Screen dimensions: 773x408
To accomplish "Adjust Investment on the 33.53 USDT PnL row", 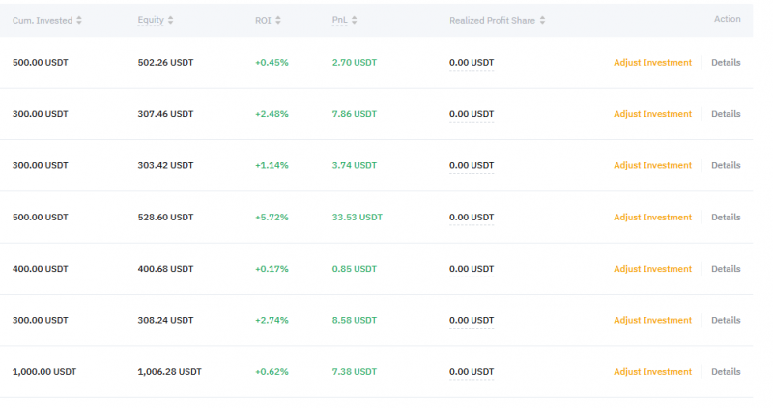I will click(652, 218).
